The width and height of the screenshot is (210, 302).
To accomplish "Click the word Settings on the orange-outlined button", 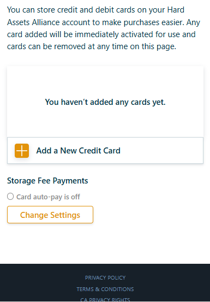I will [65, 215].
